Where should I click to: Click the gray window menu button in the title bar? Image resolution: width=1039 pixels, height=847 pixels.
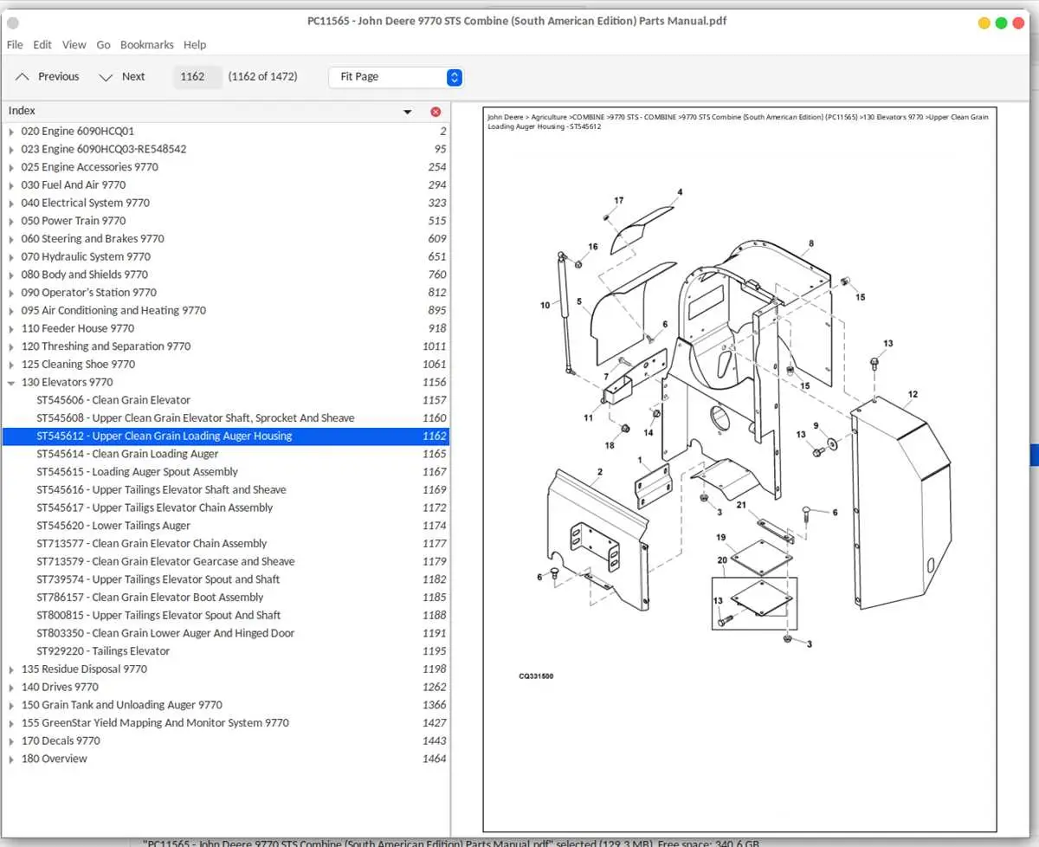13,23
